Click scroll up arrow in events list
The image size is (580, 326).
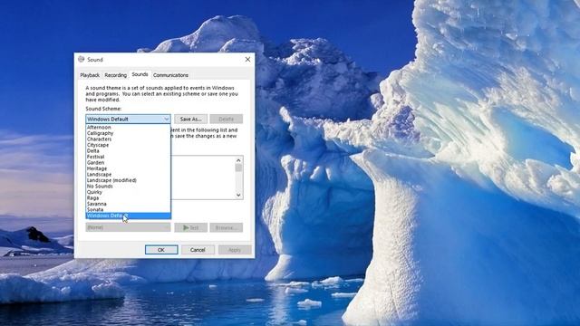[238, 160]
